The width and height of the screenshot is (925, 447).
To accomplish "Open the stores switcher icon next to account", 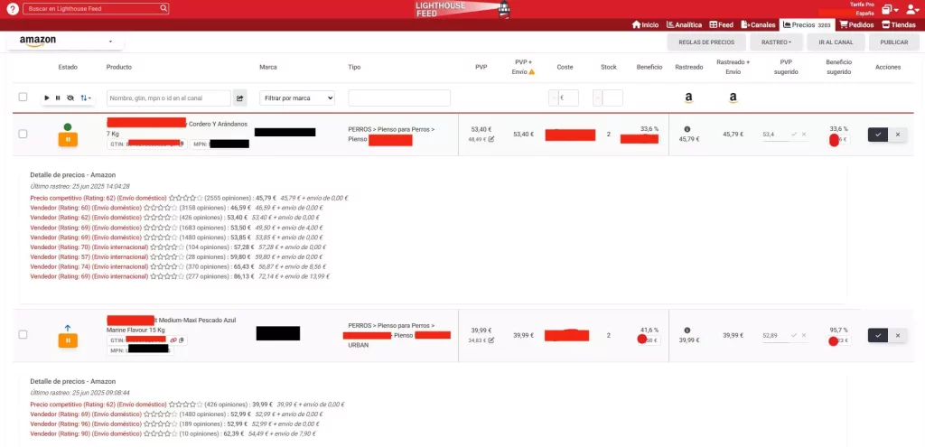I will tap(890, 9).
